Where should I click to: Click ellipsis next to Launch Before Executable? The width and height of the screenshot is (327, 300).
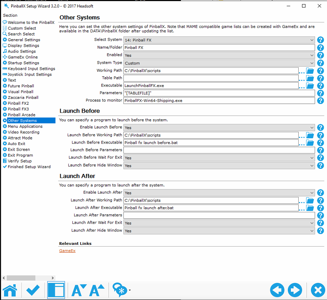[x=302, y=144]
